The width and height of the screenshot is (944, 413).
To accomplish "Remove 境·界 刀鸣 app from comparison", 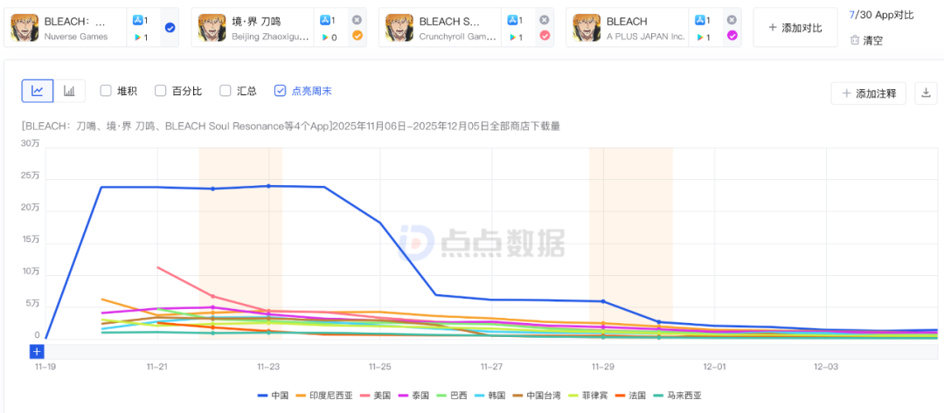I will pos(357,19).
